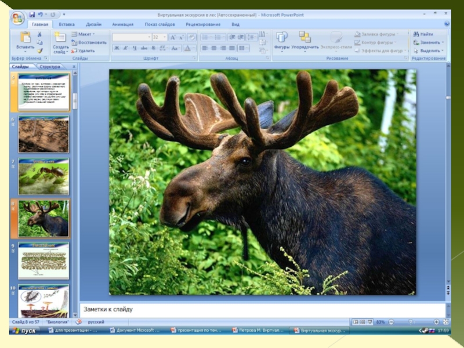Viewport: 464px width, 348px height.
Task: Open the Макет layout dropdown
Action: 83,34
